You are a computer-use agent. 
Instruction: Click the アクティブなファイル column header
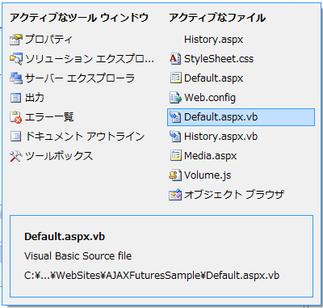pos(217,18)
